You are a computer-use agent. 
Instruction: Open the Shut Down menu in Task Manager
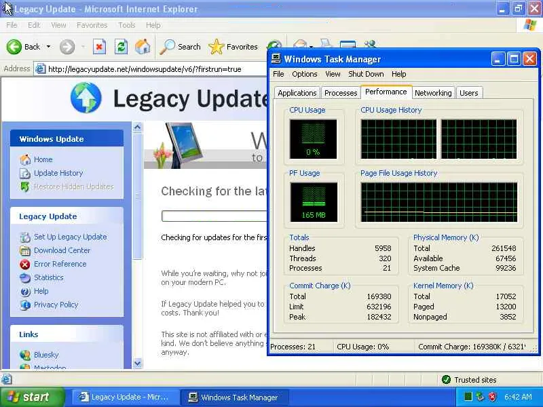pos(366,74)
